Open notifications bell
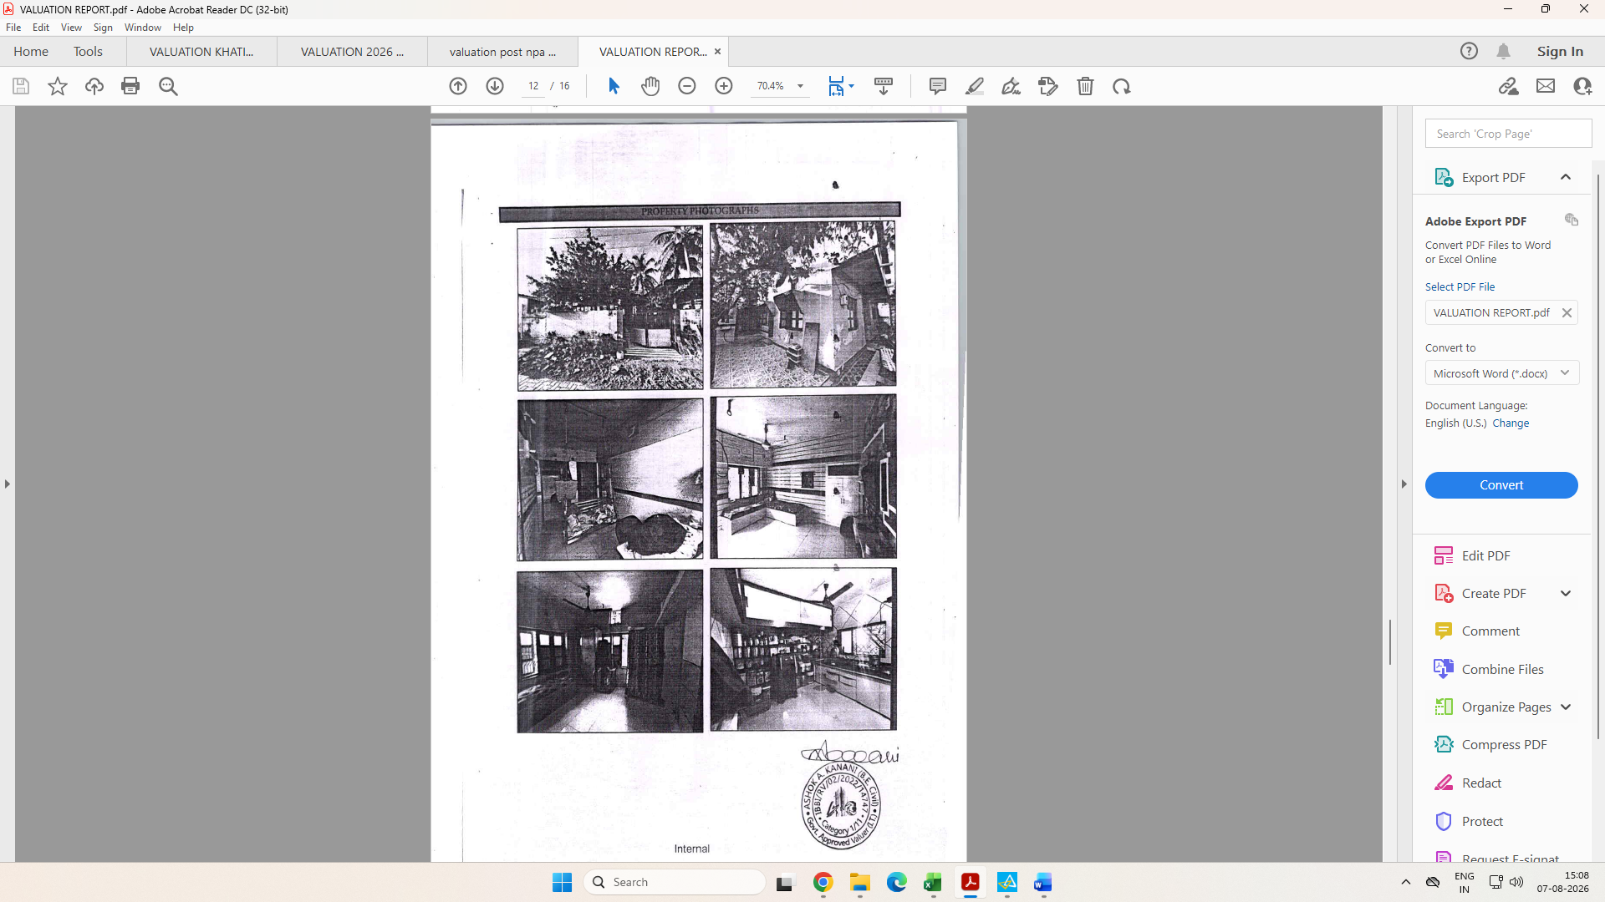The height and width of the screenshot is (902, 1605). pyautogui.click(x=1504, y=52)
